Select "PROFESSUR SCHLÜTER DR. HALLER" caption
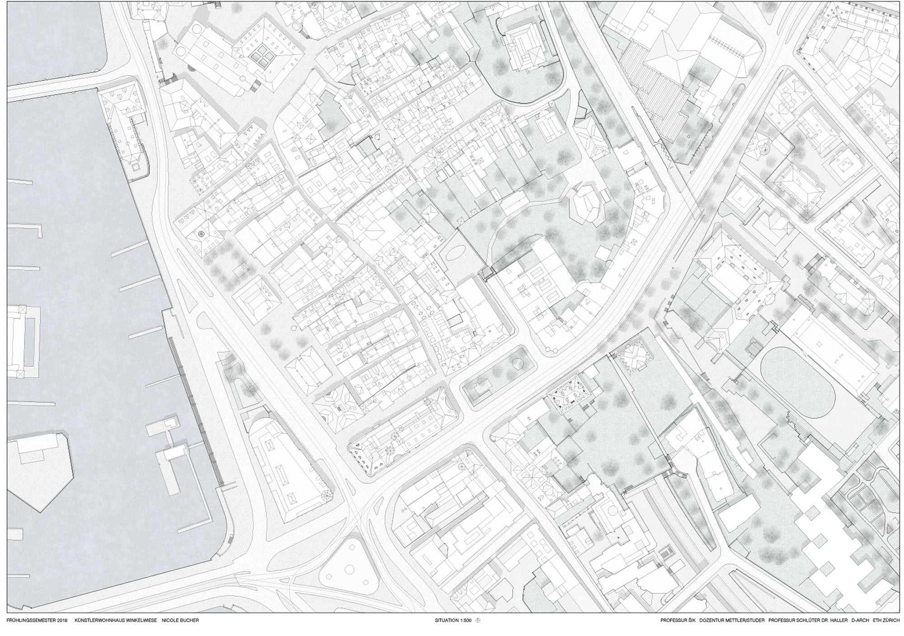This screenshot has width=904, height=636. pos(808,620)
